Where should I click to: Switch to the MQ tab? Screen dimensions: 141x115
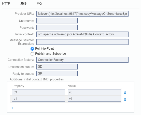(x=39, y=4)
